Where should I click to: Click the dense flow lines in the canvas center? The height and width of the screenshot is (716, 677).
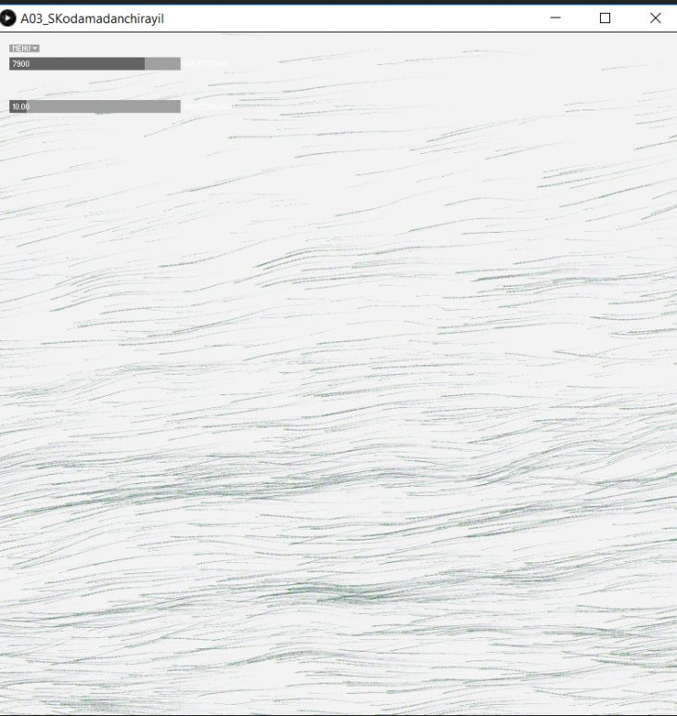coord(338,482)
